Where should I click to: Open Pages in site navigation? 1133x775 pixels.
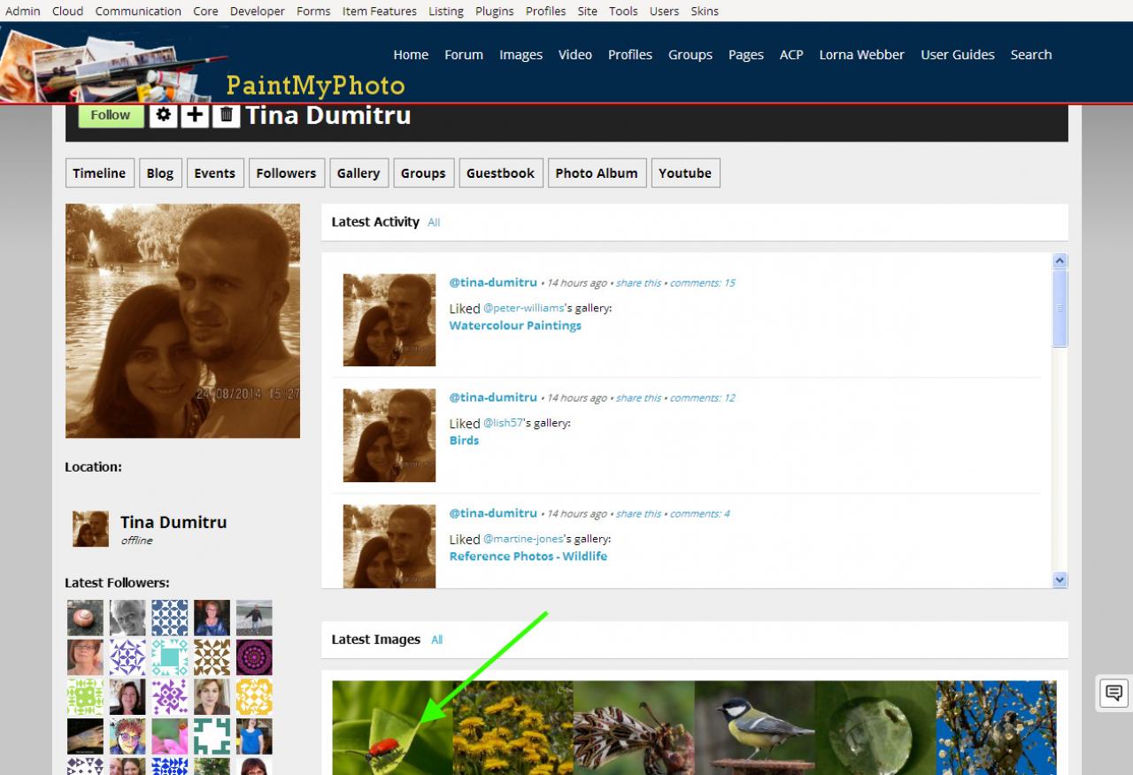coord(746,55)
